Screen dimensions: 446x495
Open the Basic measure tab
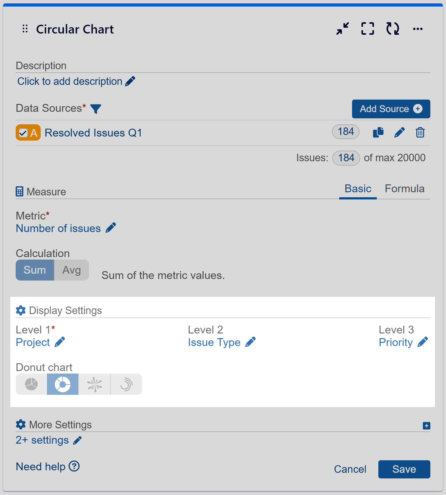click(358, 189)
